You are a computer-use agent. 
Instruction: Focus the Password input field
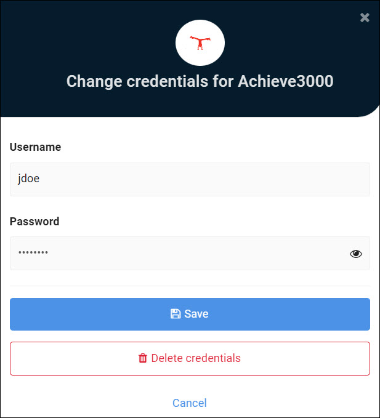190,253
